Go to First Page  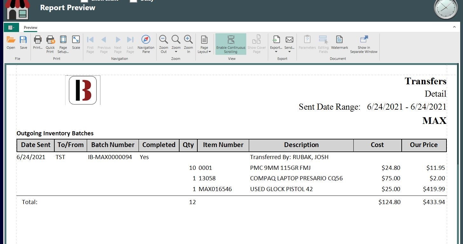(90, 44)
